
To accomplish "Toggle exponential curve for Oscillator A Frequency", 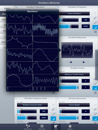I will [95, 27].
